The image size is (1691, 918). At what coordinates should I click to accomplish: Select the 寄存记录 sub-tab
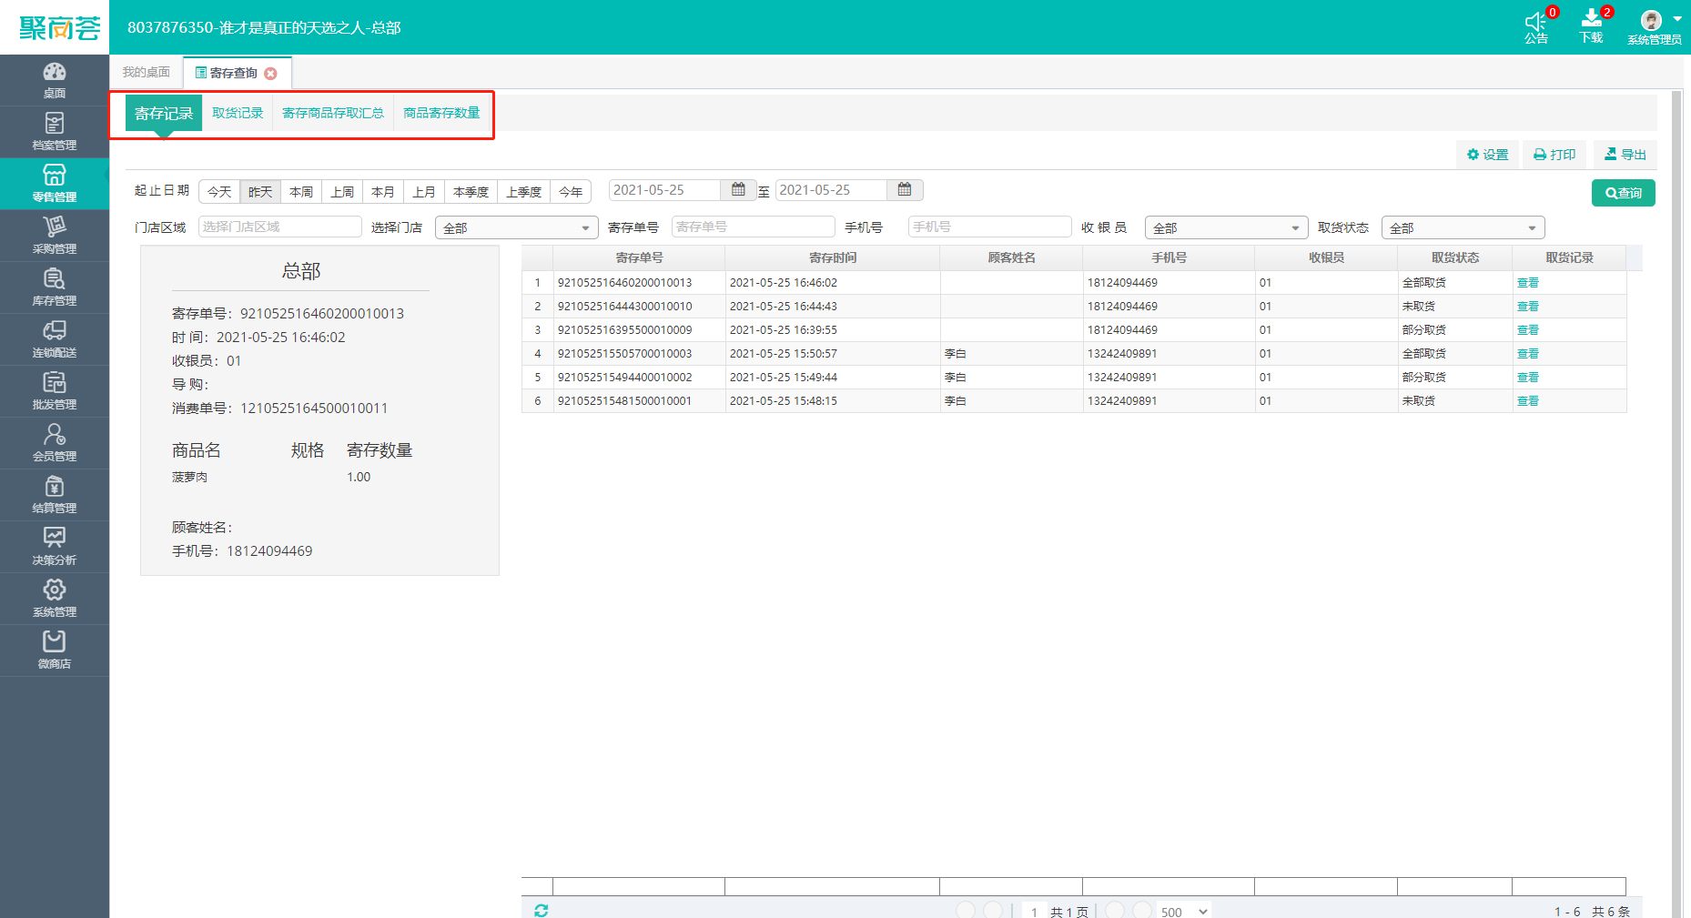pos(164,114)
